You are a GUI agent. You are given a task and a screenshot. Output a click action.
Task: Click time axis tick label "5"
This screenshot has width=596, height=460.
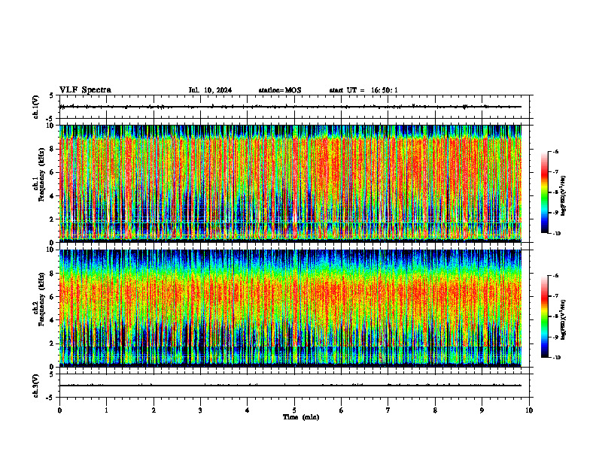tap(294, 410)
